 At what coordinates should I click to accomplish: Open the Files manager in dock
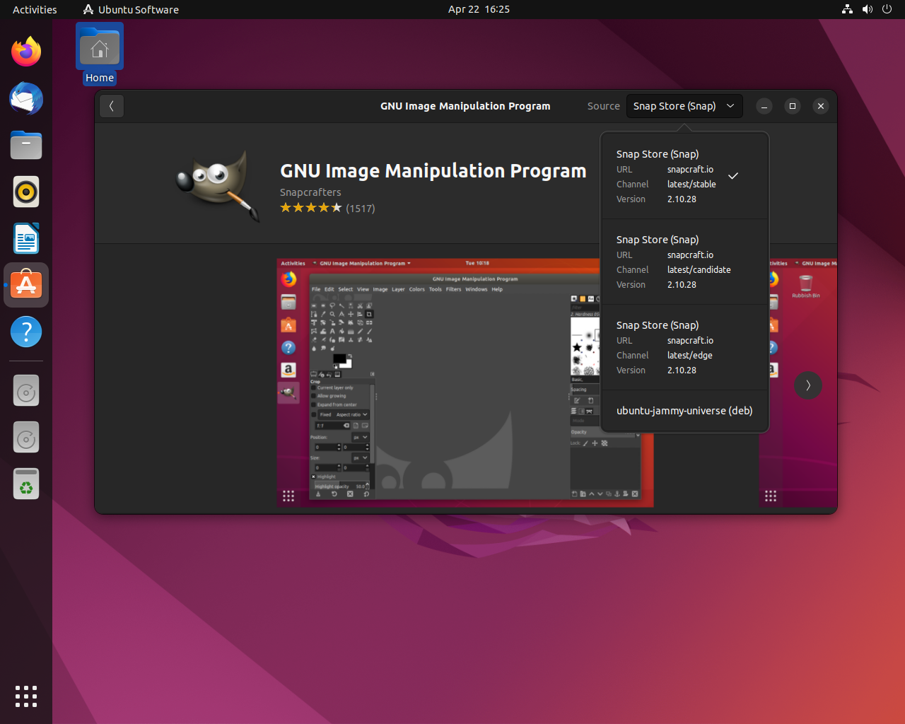coord(26,145)
